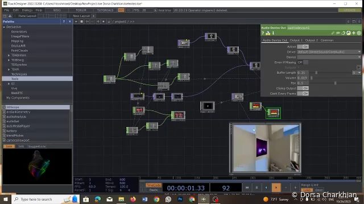Pause the timeline playback
Viewport: 364px width, 204px height.
(257, 188)
